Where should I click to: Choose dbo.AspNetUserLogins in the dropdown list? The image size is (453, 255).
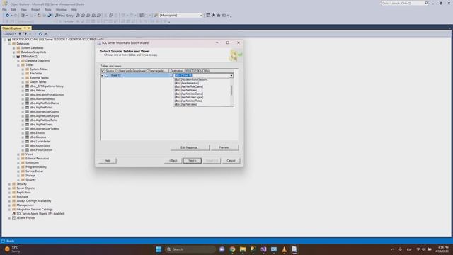pos(189,97)
